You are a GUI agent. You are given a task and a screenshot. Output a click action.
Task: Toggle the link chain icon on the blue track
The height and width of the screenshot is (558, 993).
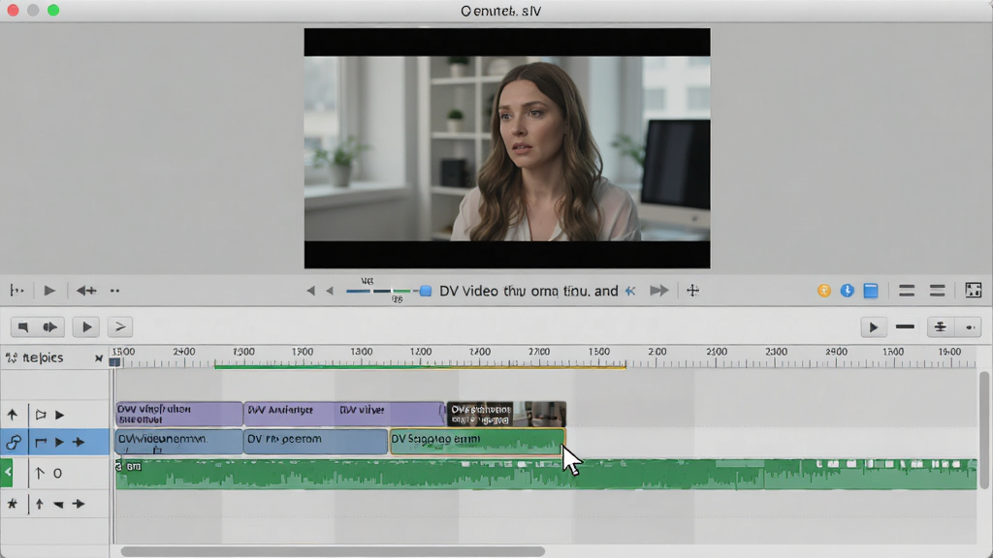click(14, 442)
